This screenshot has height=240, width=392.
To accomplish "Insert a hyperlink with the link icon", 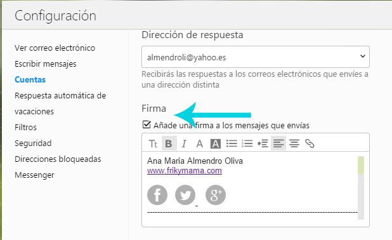I will coord(310,143).
